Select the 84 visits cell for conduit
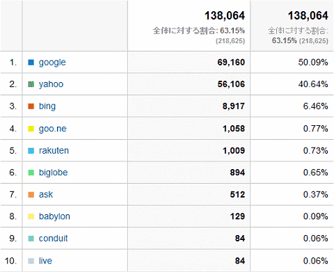This screenshot has height=272, width=334. click(x=189, y=238)
